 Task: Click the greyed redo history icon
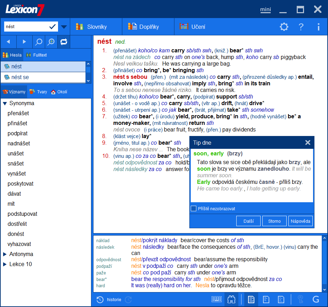click(128, 300)
